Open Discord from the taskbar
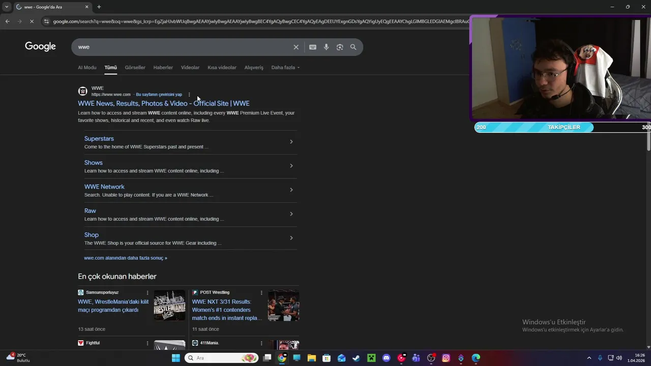Viewport: 651px width, 366px height. pyautogui.click(x=386, y=358)
